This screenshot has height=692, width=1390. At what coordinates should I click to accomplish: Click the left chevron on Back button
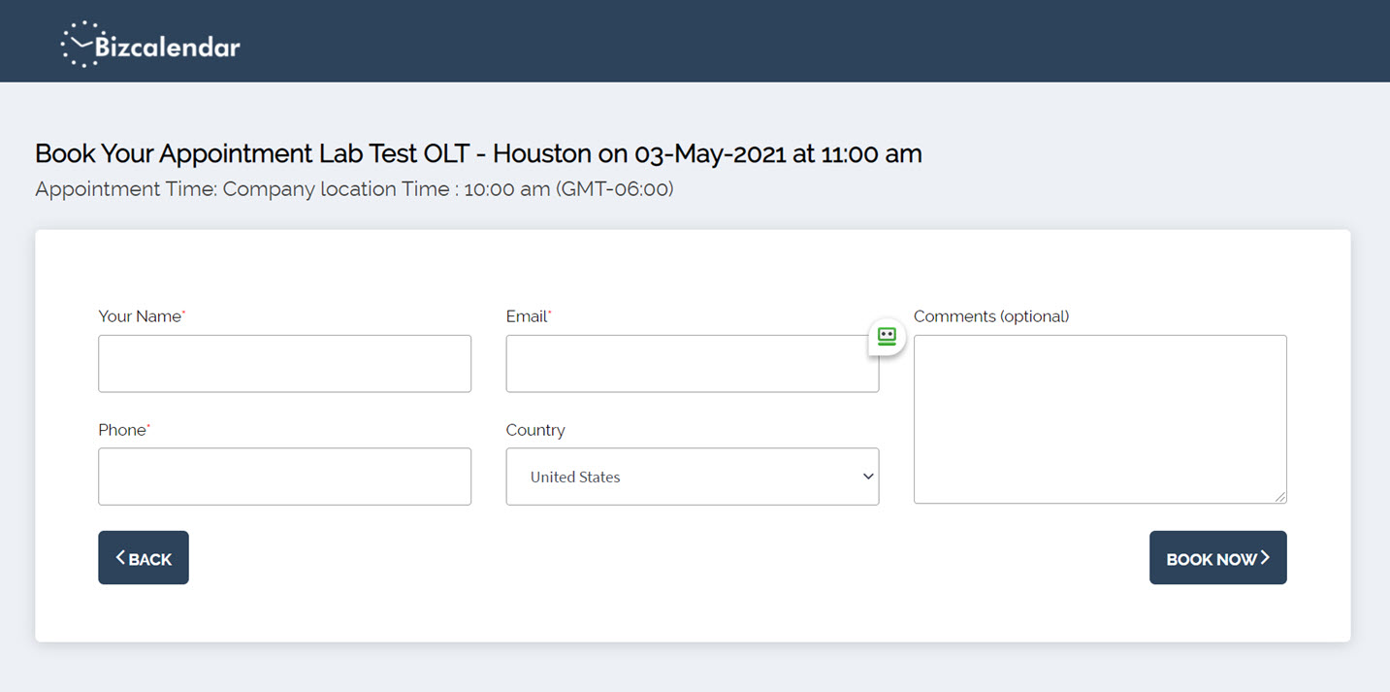coord(120,557)
